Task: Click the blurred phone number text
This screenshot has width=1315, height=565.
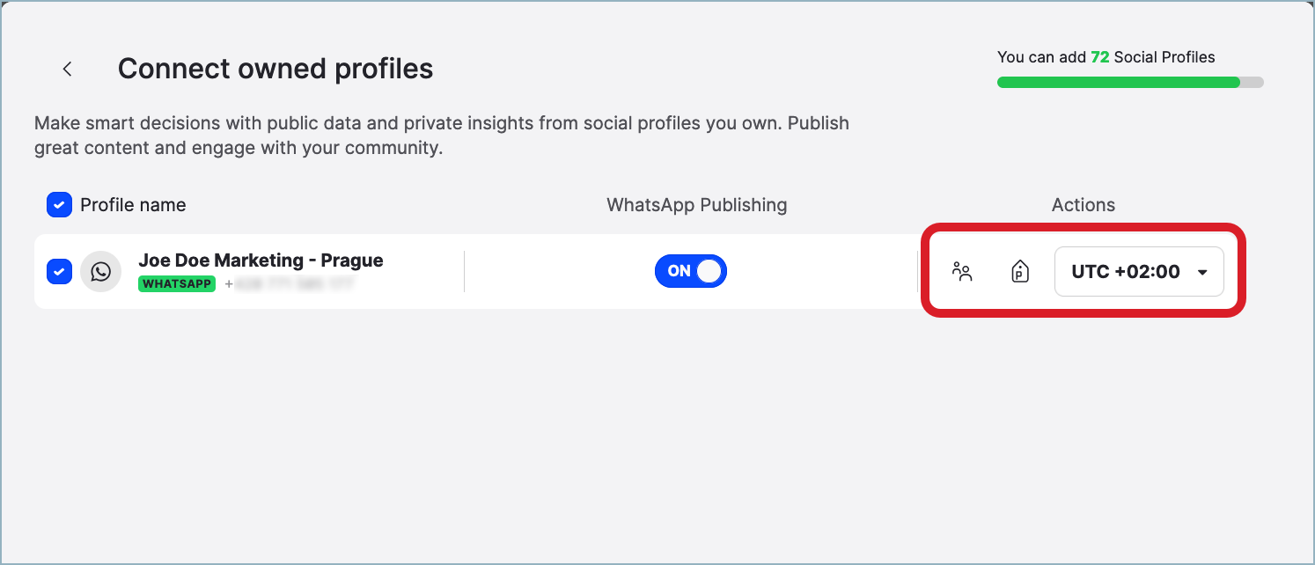Action: (290, 284)
